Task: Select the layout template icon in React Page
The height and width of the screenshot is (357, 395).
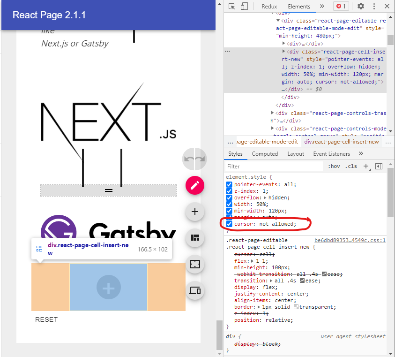Action: pos(194,238)
